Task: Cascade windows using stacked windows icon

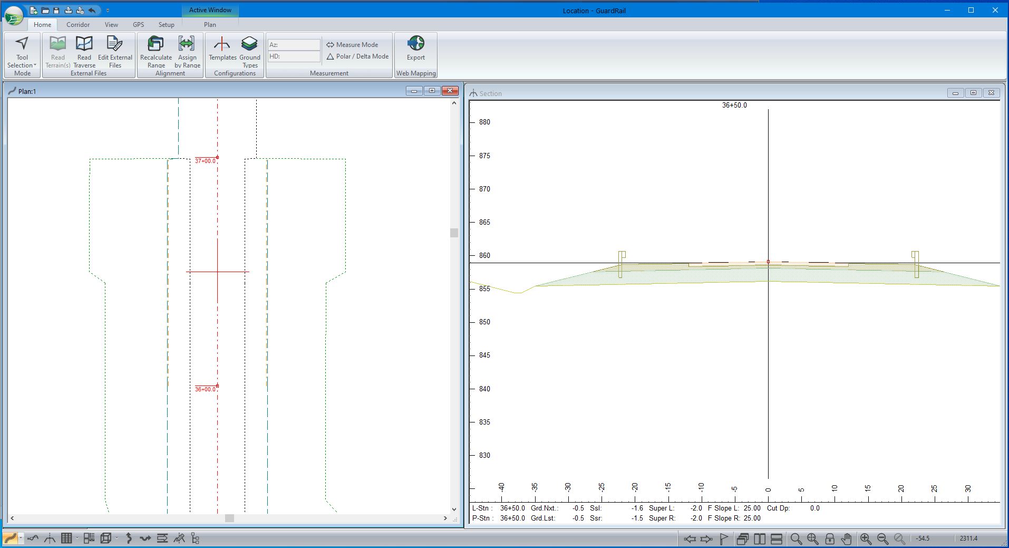Action: [743, 539]
